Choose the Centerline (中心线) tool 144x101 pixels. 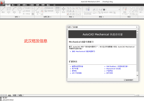tap(26, 8)
